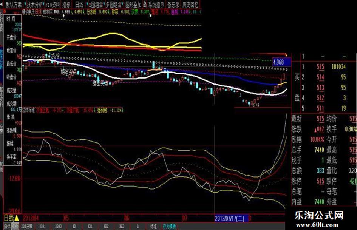Viewport: 357px width, 230px height.
Task: Open the F10资料 info page
Action: tap(53, 4)
